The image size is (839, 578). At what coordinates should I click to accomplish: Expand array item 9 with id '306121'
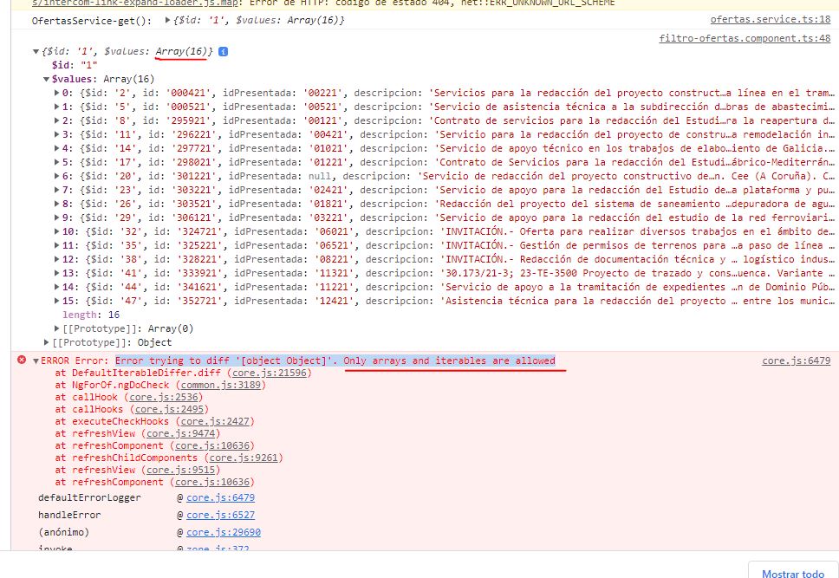click(x=56, y=218)
